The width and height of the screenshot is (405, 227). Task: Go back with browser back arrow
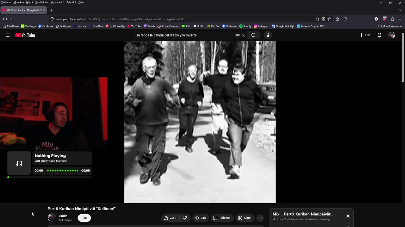click(13, 19)
